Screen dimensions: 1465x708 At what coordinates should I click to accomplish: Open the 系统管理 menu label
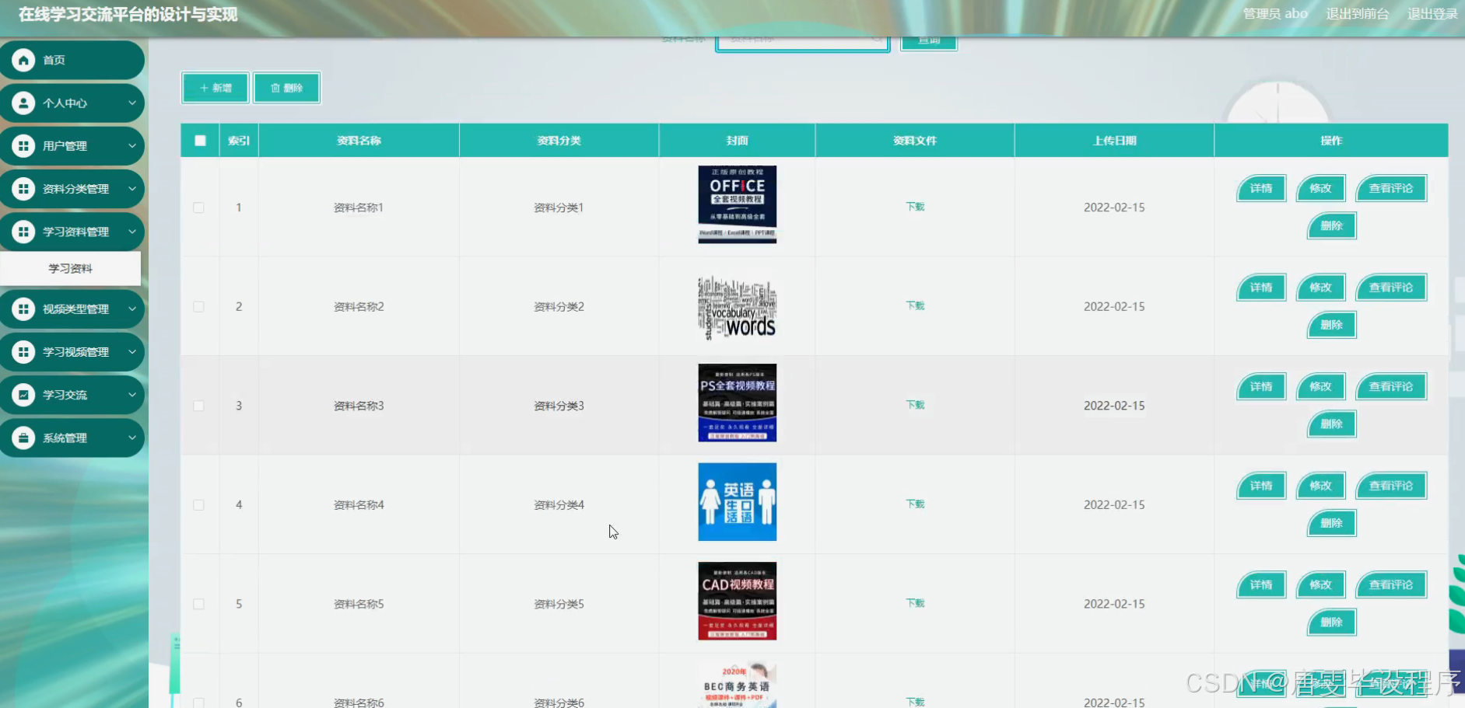(65, 438)
